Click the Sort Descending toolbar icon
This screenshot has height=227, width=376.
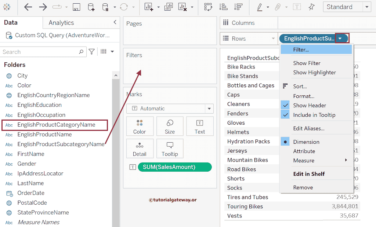238,7
